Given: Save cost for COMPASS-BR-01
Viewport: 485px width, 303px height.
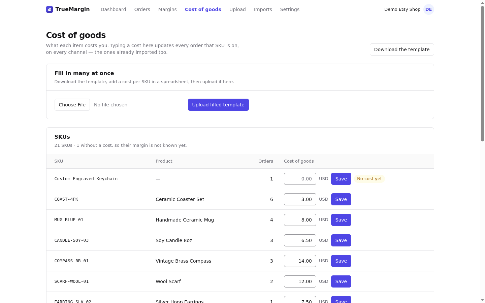Looking at the screenshot, I should 341,261.
